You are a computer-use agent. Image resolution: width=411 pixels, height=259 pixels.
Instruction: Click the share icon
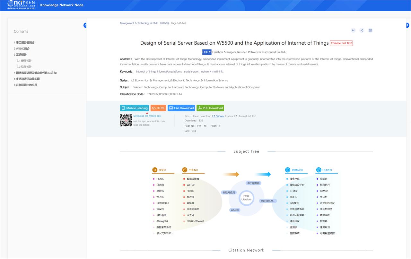362,30
